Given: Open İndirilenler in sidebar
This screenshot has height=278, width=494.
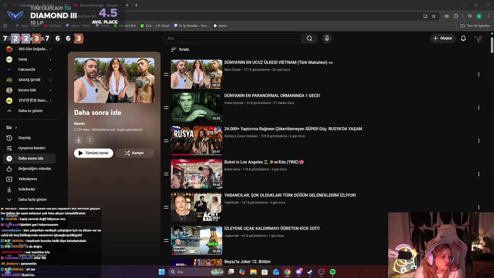Looking at the screenshot, I should click(29, 189).
